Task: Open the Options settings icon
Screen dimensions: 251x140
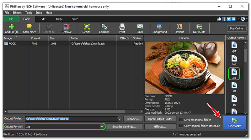Action: pos(179,28)
